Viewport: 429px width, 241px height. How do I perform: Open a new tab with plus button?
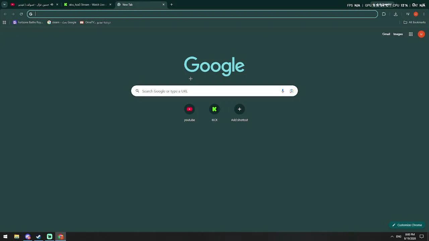click(172, 5)
